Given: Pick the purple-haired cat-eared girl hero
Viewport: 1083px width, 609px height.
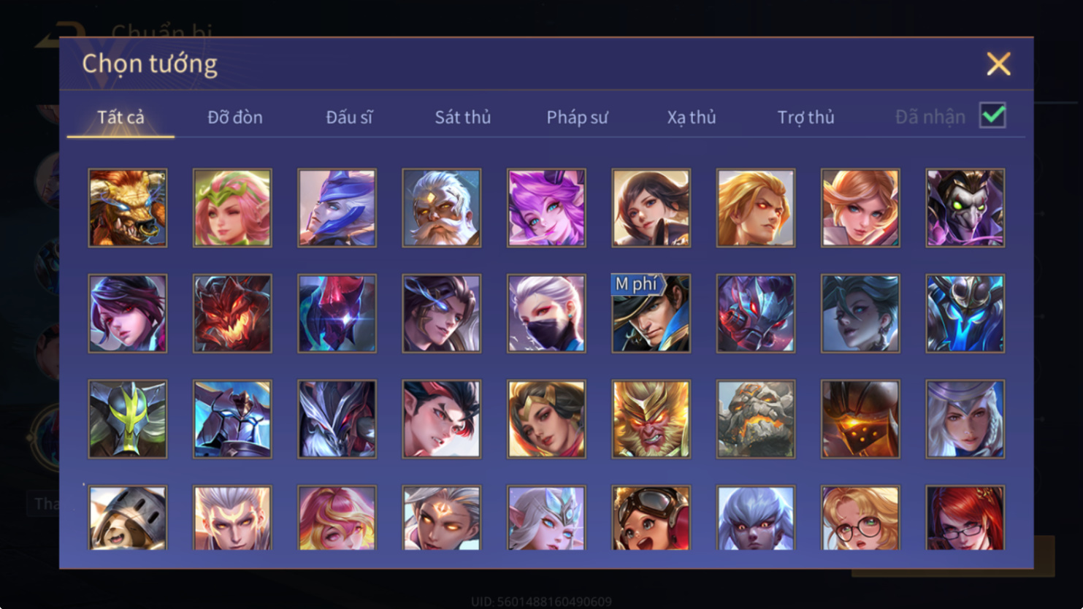Looking at the screenshot, I should coord(546,208).
